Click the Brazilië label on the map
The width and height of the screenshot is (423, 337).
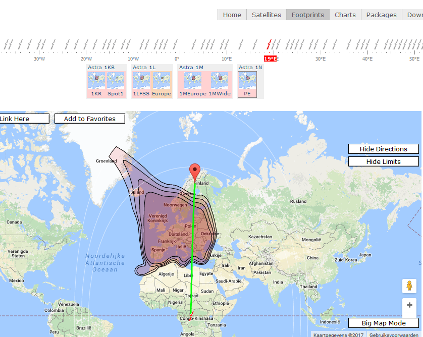click(x=84, y=328)
